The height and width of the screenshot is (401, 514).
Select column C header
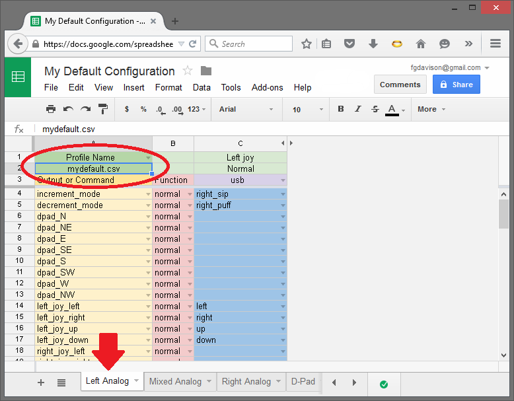pos(240,143)
